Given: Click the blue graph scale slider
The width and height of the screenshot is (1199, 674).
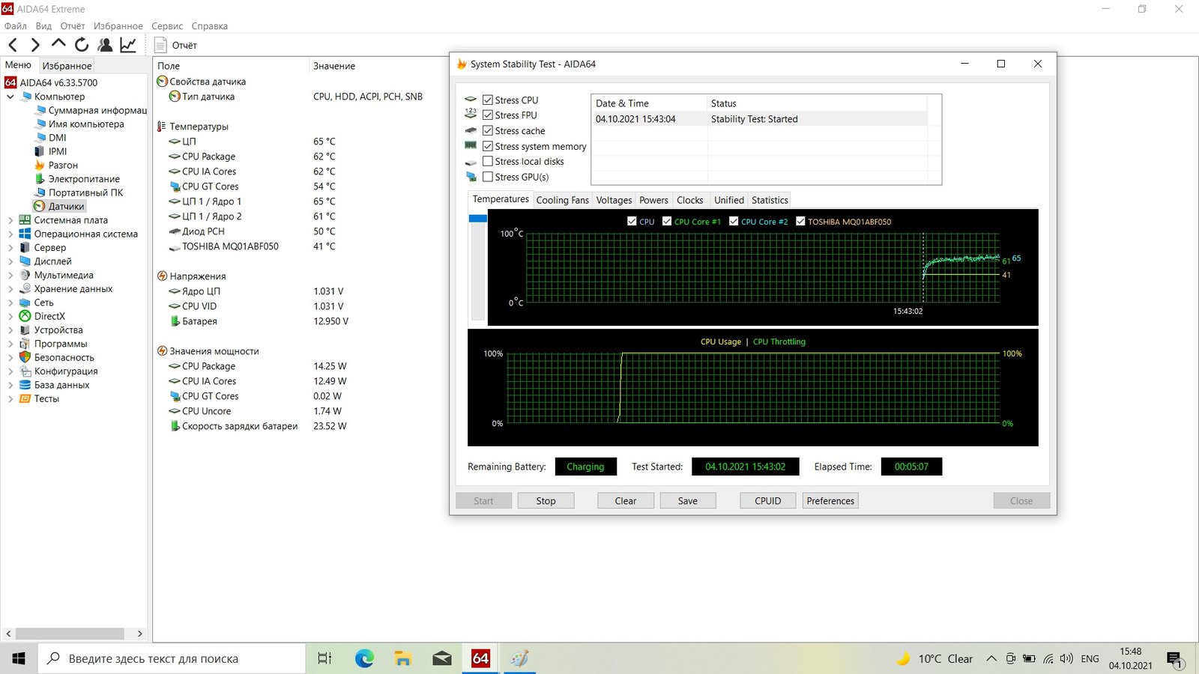Looking at the screenshot, I should pyautogui.click(x=477, y=219).
